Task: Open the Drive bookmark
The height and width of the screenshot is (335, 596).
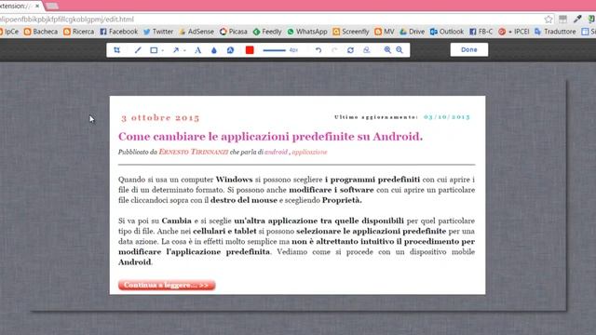Action: [412, 32]
